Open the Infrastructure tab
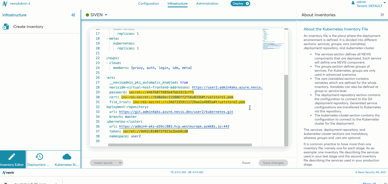Viewport: 388px width, 184px height. [x=178, y=4]
